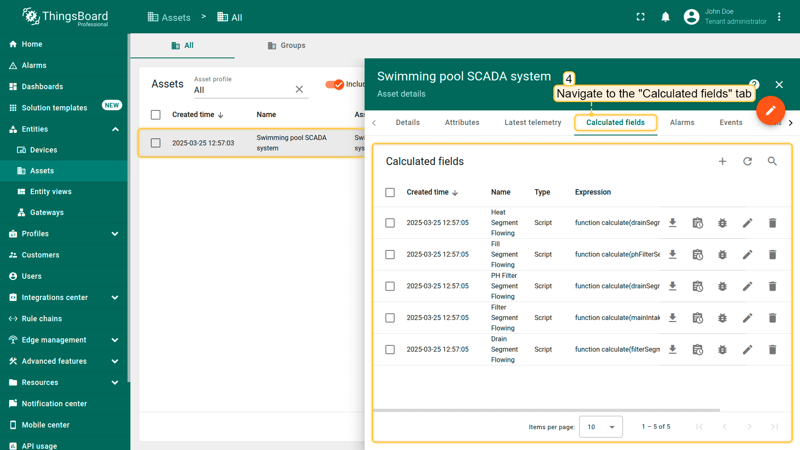Open notifications bell in top bar
The image size is (800, 450).
tap(665, 17)
